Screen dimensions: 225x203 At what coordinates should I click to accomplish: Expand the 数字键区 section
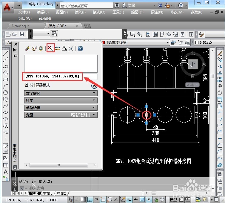point(61,93)
